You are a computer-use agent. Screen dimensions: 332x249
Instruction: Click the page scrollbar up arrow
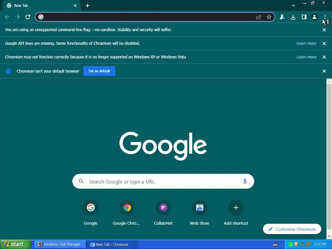(x=329, y=81)
